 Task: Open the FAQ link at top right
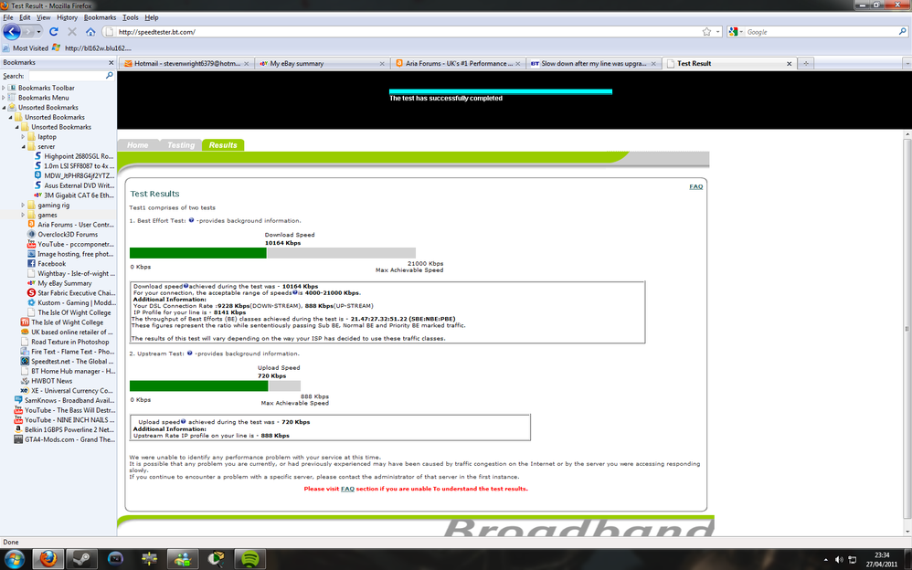(696, 186)
